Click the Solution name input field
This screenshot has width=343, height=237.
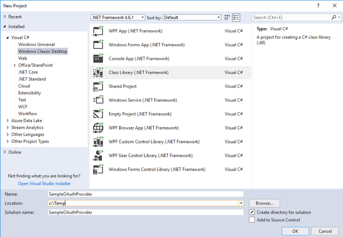tap(146, 212)
